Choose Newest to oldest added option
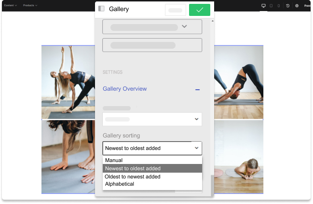This screenshot has width=313, height=204. [x=133, y=168]
